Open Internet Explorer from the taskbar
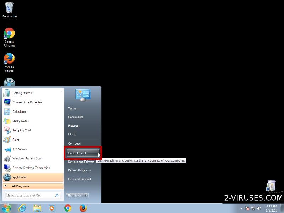 tap(22, 208)
